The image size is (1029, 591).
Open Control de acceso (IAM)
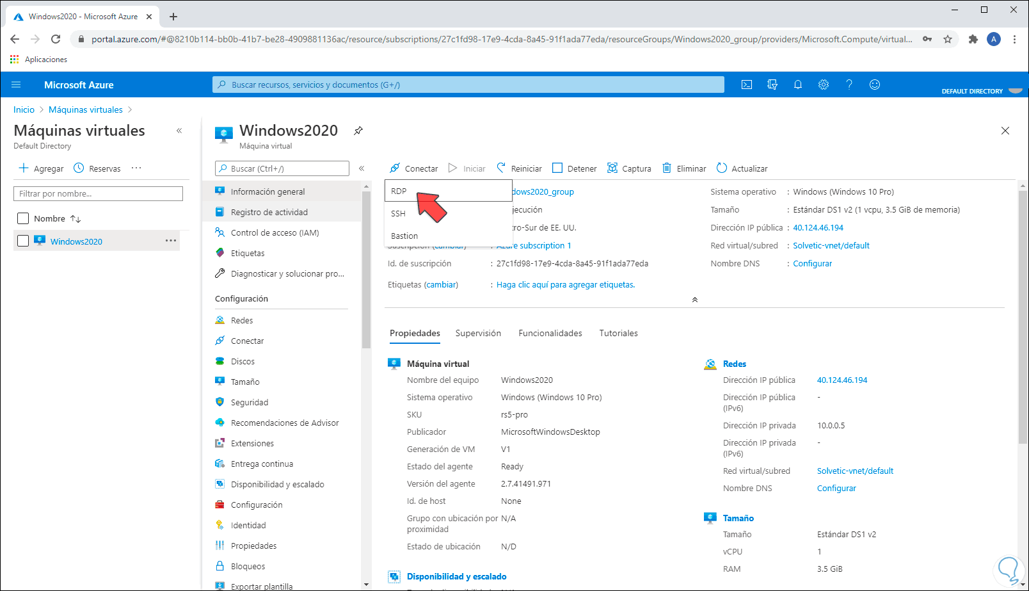click(x=282, y=232)
